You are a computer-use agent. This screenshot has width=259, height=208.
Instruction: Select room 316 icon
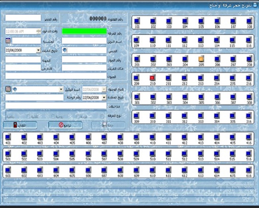(249, 116)
